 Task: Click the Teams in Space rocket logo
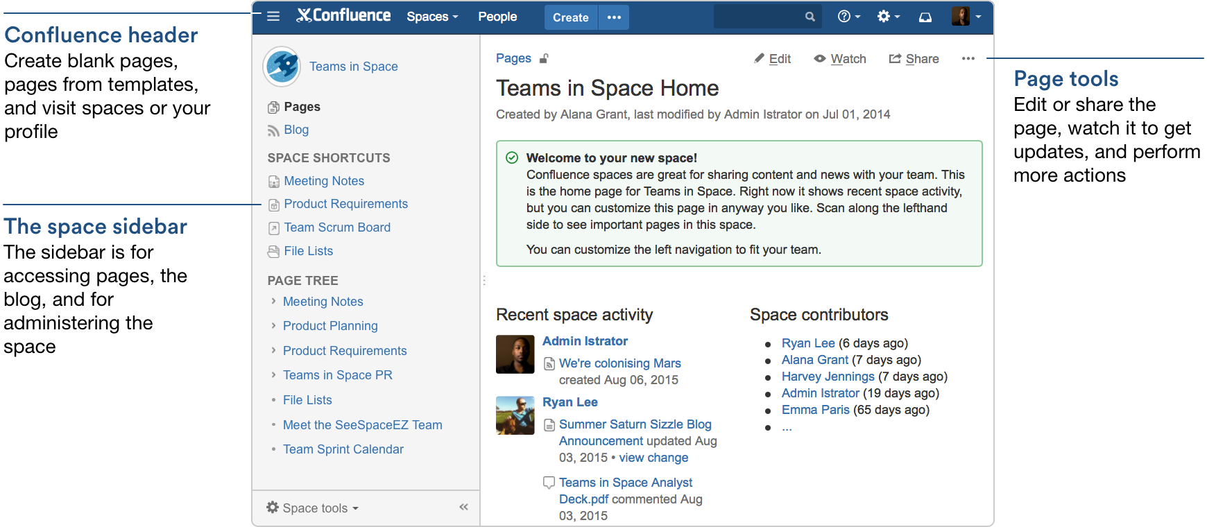(x=282, y=67)
